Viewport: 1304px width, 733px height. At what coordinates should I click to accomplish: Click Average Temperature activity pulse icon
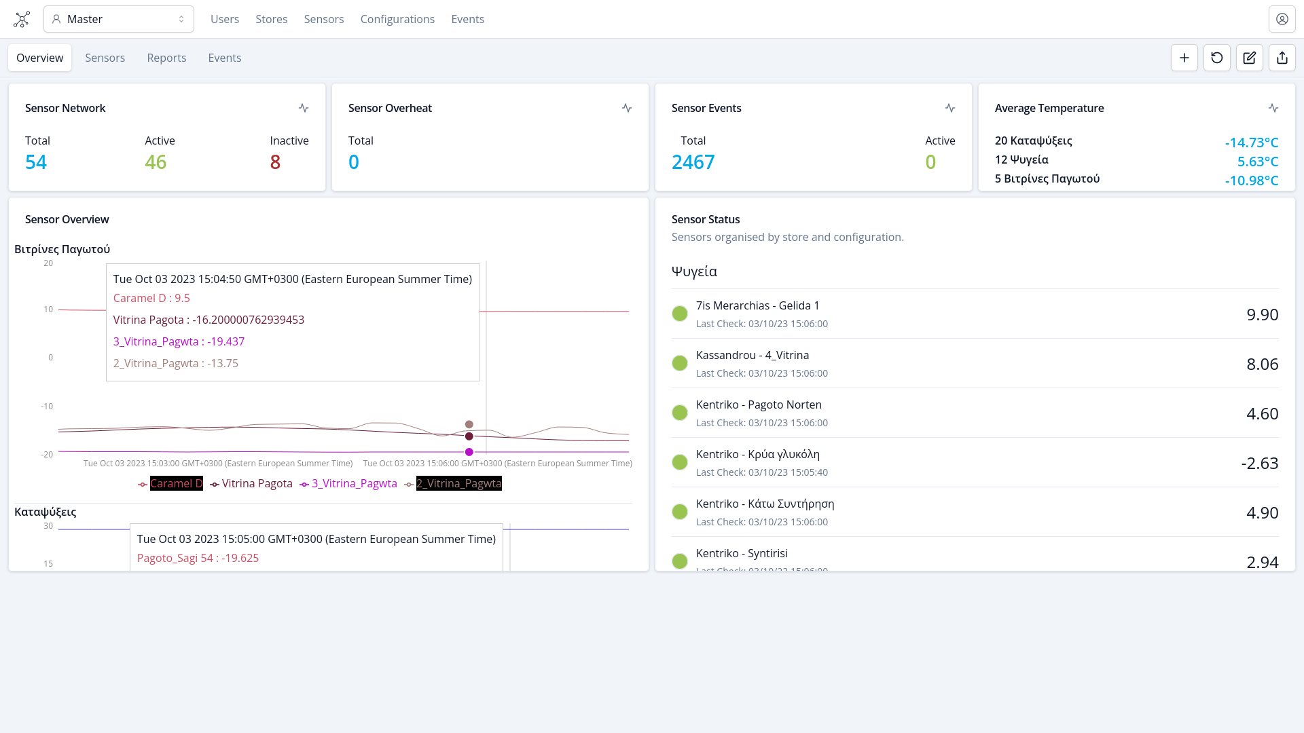pos(1273,108)
